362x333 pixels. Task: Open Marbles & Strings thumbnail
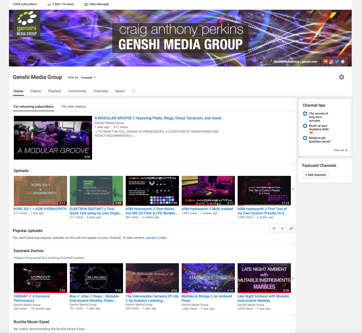208,278
